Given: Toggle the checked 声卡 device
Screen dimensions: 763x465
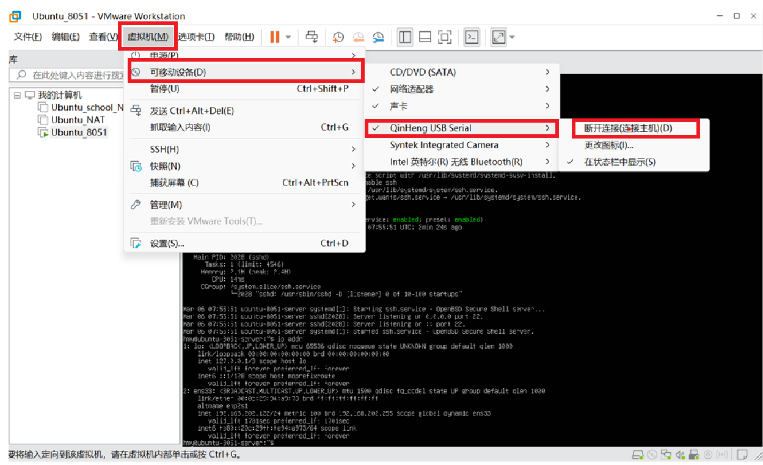Looking at the screenshot, I should click(461, 106).
